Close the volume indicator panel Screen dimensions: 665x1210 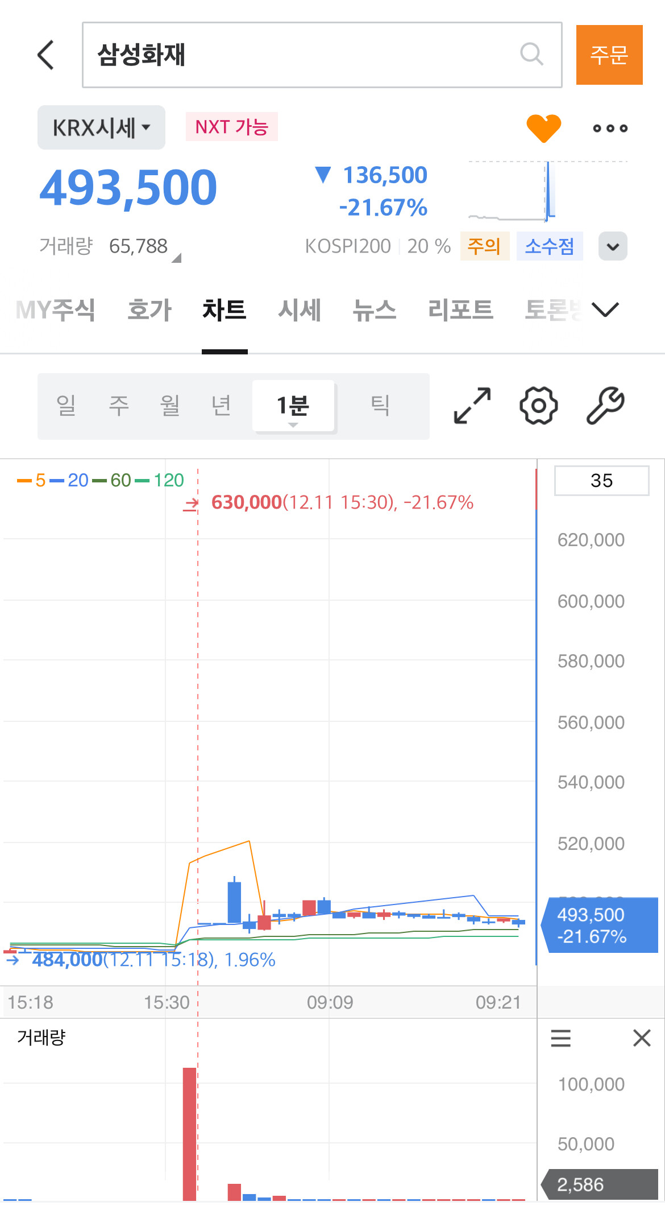coord(642,1038)
